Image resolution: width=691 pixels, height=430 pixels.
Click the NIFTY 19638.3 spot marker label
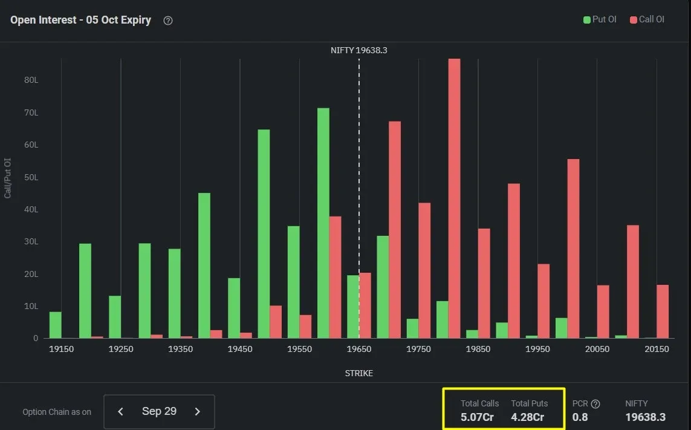(x=358, y=50)
